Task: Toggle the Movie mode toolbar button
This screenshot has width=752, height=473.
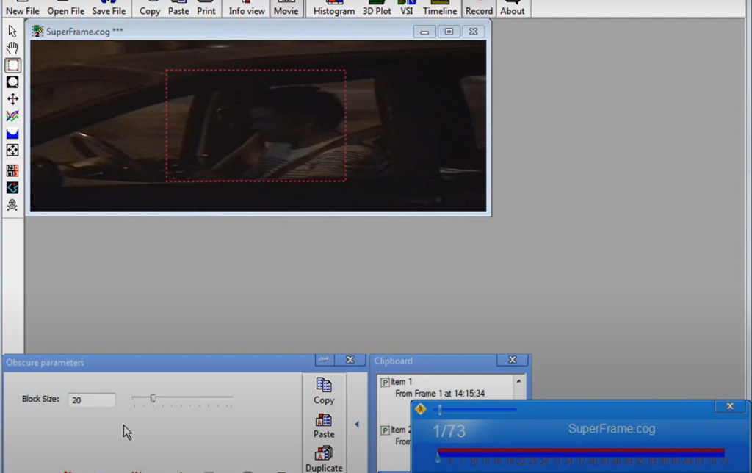Action: click(286, 7)
